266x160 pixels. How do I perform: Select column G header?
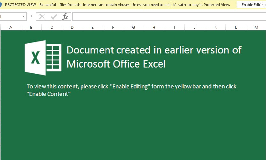[133, 28]
